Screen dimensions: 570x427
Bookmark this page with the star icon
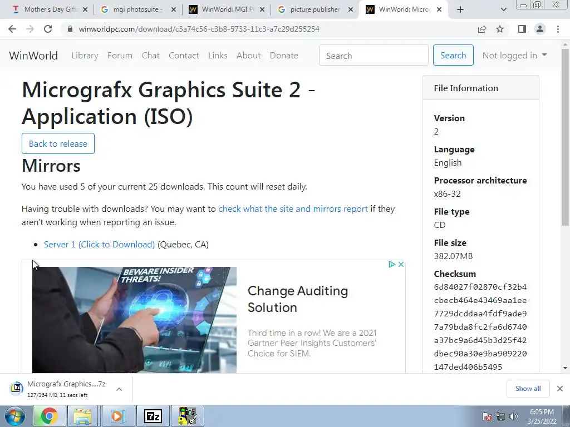500,29
